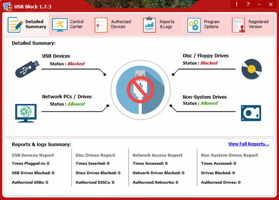The height and width of the screenshot is (200, 279).
Task: Switch to the Control Center tab
Action: click(x=69, y=24)
